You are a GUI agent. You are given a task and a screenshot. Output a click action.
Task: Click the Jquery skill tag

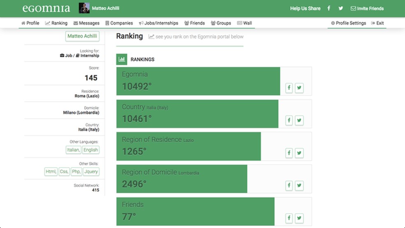(91, 172)
